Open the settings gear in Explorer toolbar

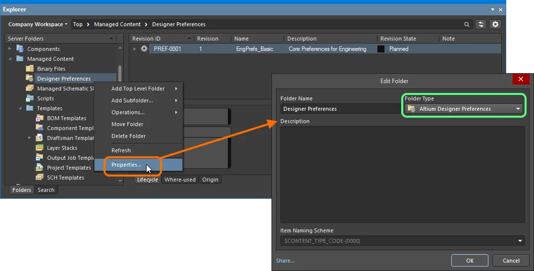tap(495, 24)
